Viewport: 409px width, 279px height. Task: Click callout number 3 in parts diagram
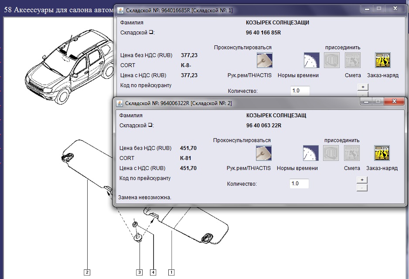(x=140, y=272)
